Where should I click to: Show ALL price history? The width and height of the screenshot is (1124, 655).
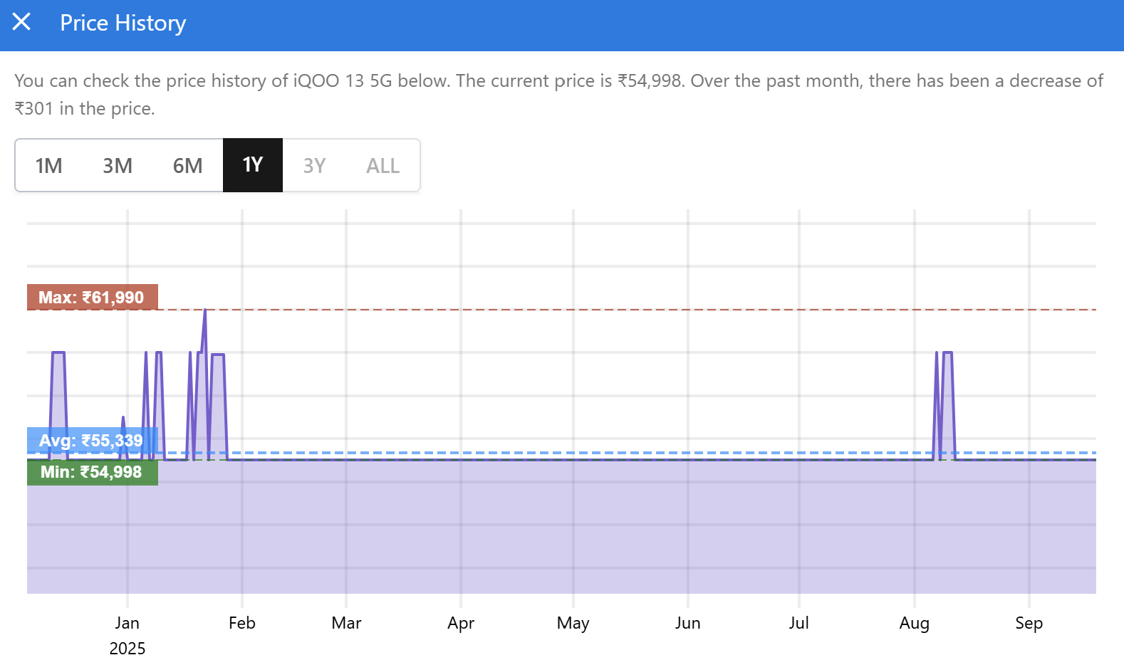(x=383, y=166)
